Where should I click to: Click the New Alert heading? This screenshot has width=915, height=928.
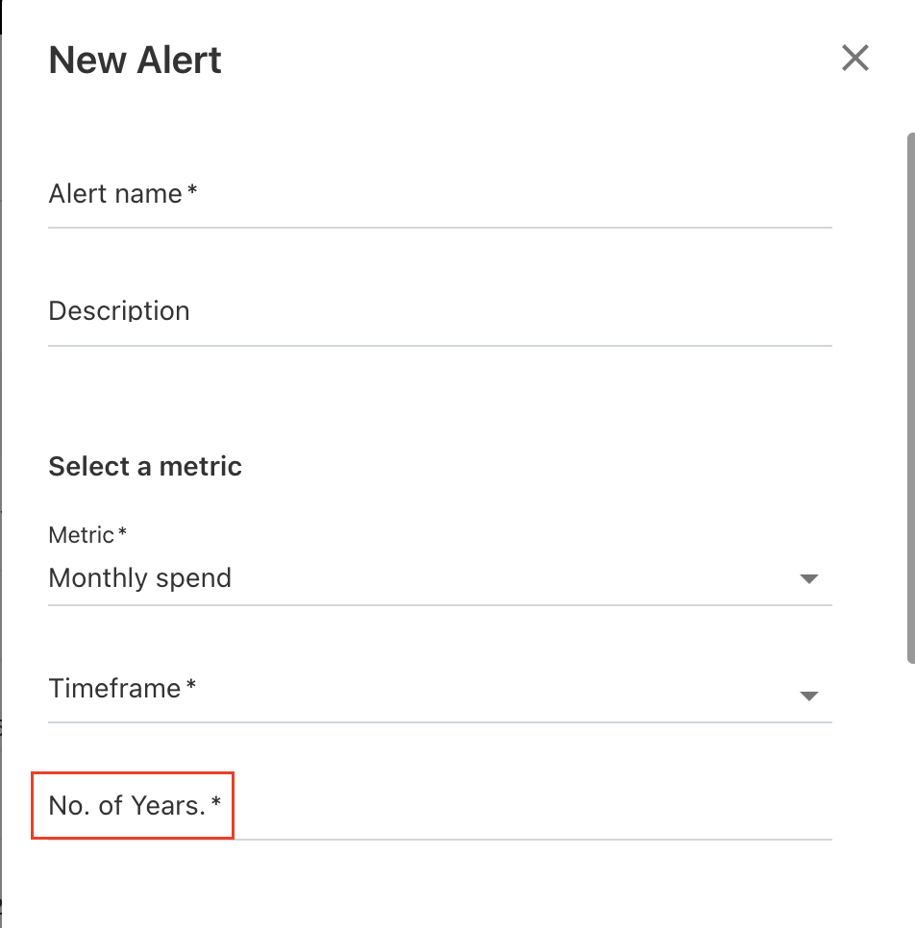pyautogui.click(x=135, y=61)
